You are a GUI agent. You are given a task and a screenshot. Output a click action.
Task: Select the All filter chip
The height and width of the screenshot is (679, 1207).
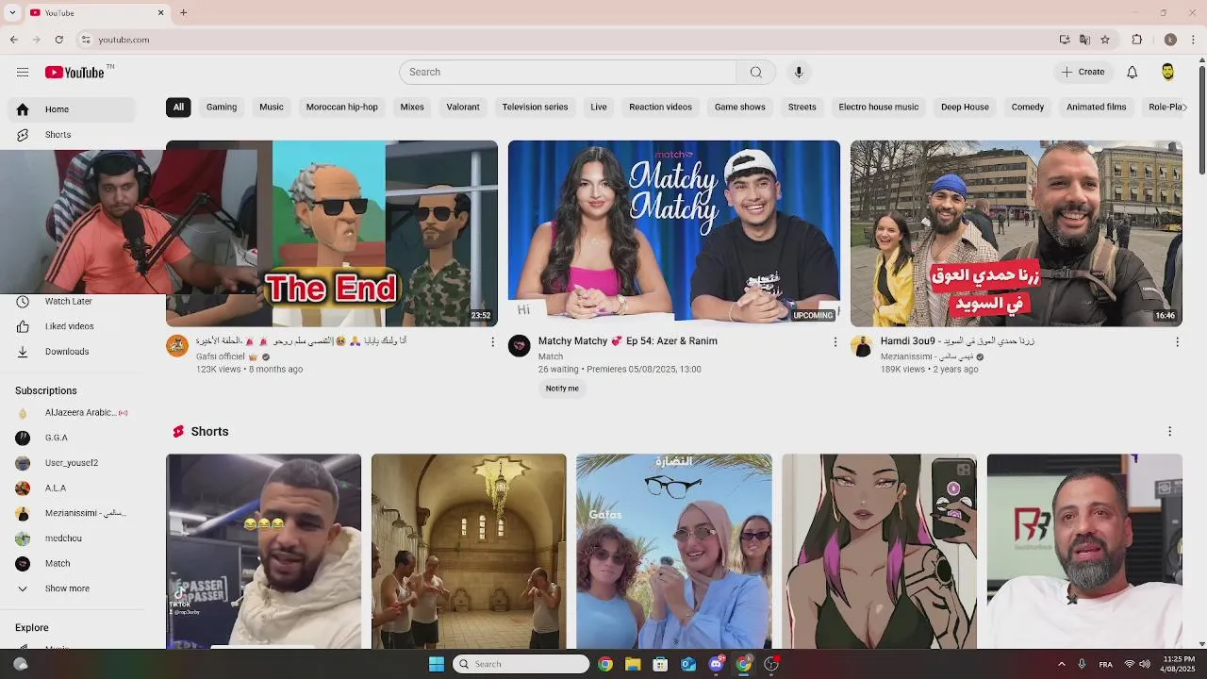178,108
